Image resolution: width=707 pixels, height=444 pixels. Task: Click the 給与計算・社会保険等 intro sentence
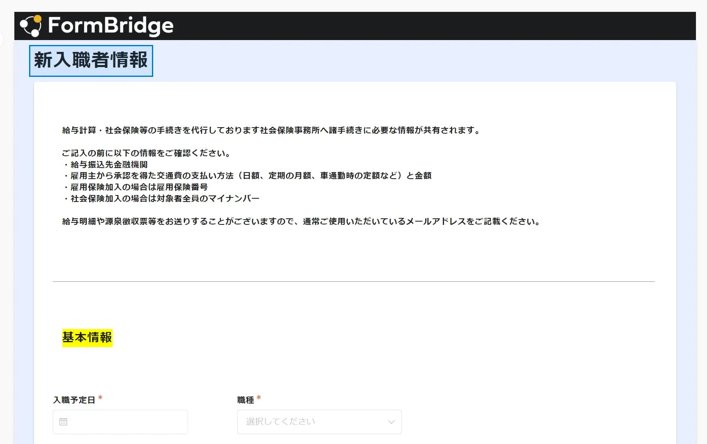[271, 130]
